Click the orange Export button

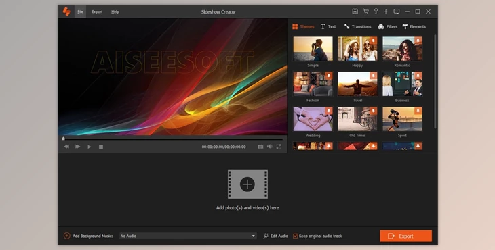[x=405, y=236]
